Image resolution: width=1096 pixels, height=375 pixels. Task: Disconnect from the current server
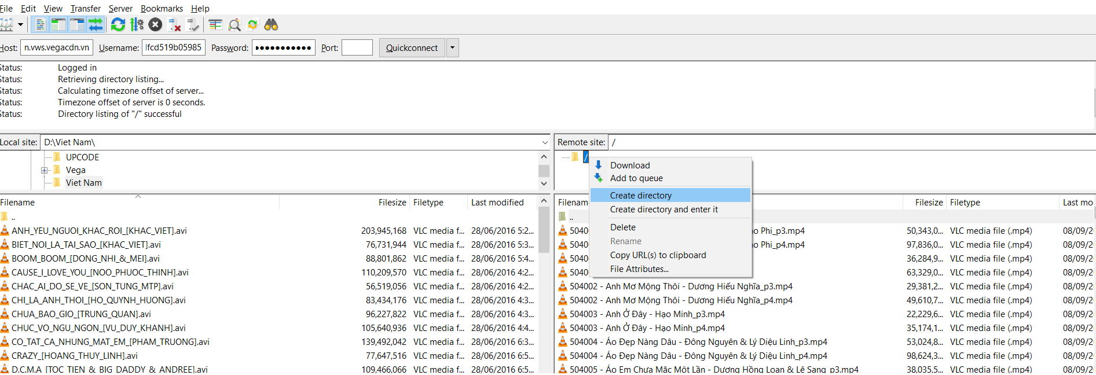pyautogui.click(x=174, y=25)
